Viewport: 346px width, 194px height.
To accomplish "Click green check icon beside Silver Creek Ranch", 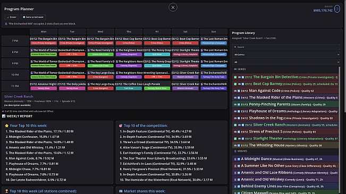I will coord(235,125).
